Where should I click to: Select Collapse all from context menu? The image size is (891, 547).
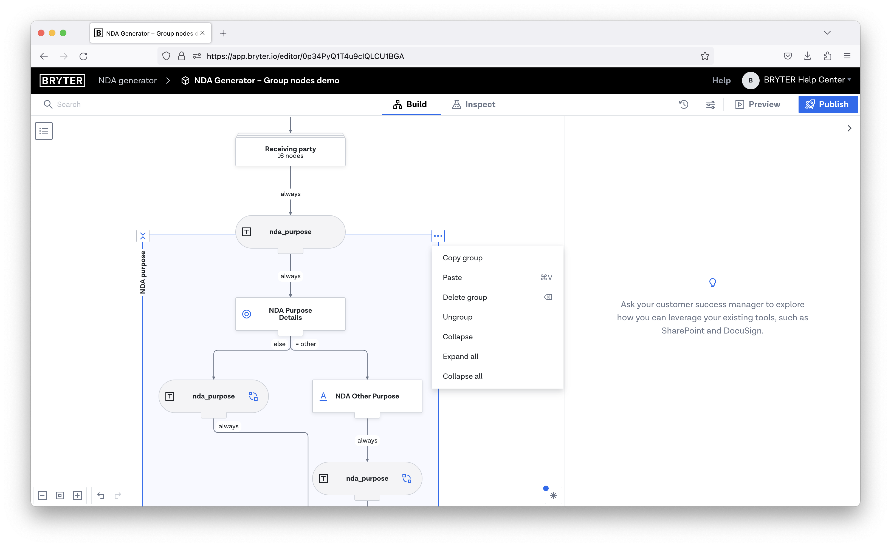(x=463, y=376)
